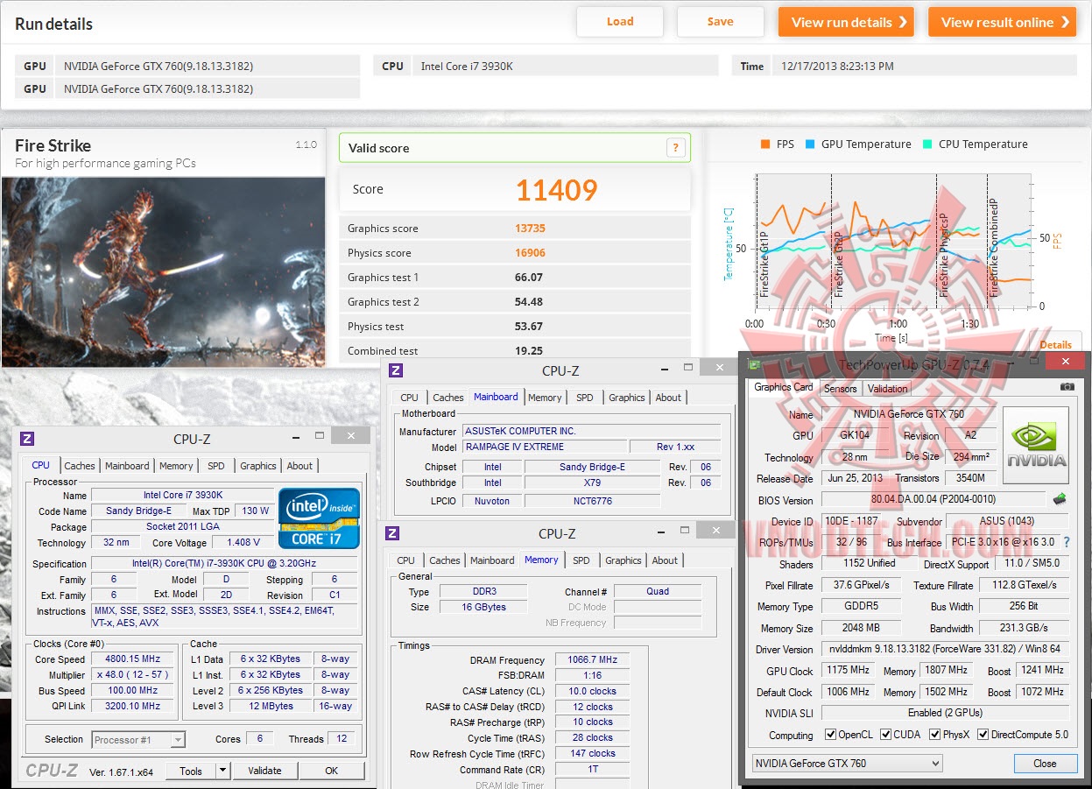
Task: Click the orange FPS legend swatch
Action: point(764,144)
